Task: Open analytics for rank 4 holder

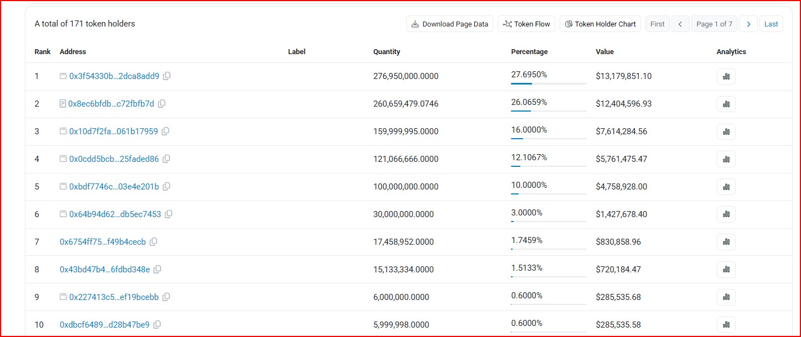Action: [726, 159]
